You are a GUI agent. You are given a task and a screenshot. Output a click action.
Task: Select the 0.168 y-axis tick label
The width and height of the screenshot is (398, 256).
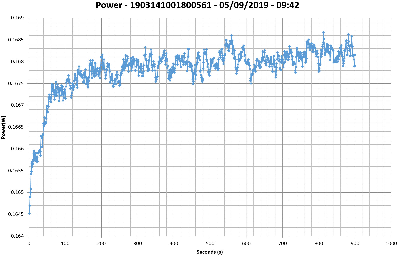(17, 62)
